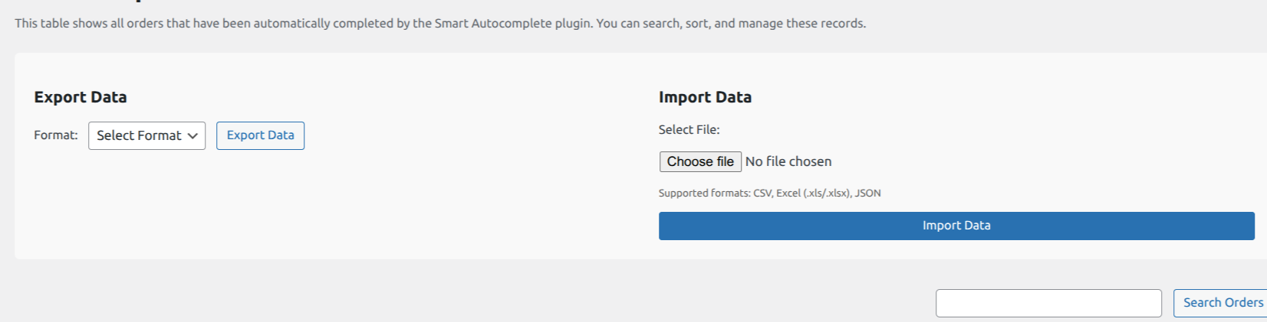Click the Search Orders button

[x=1222, y=303]
